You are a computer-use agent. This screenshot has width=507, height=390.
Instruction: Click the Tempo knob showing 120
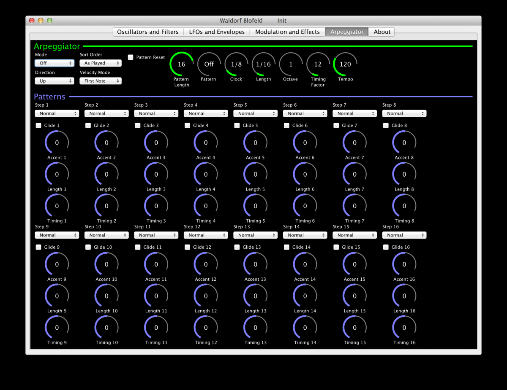[x=345, y=64]
